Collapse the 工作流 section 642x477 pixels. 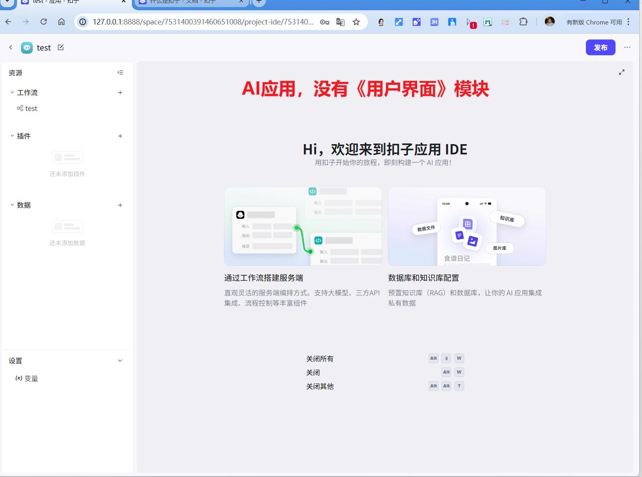coord(11,92)
